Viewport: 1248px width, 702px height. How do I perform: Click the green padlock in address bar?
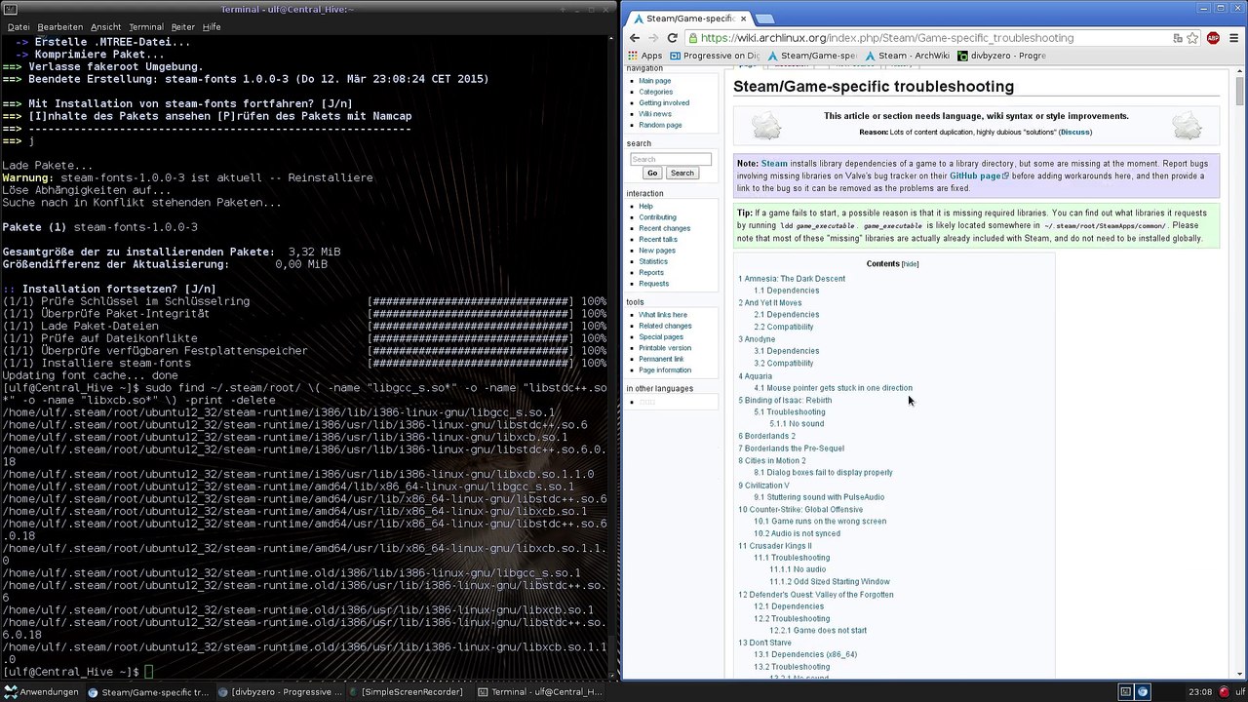tap(692, 38)
